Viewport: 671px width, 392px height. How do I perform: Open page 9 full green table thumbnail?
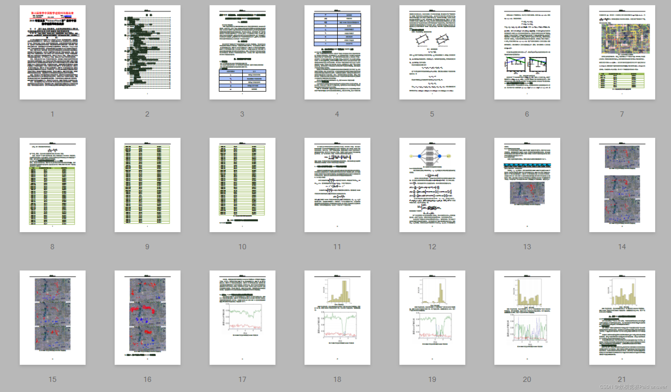pyautogui.click(x=148, y=185)
